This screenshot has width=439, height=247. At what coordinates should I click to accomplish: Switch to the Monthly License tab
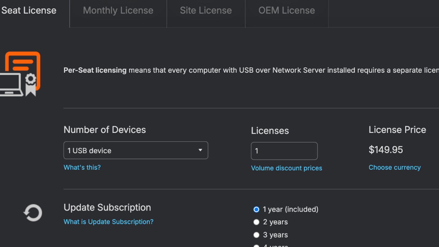coord(118,11)
